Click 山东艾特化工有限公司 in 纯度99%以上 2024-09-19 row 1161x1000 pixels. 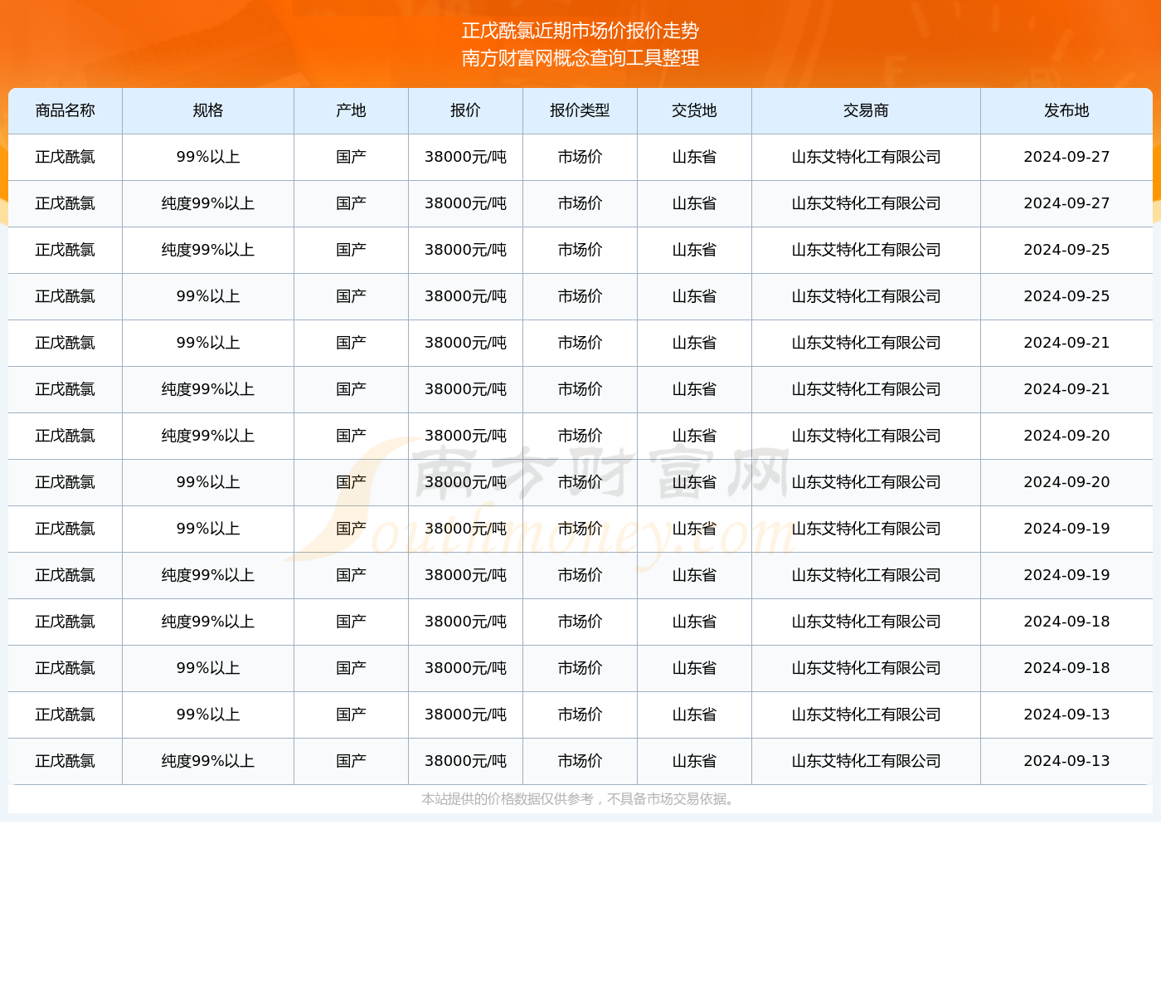point(867,575)
